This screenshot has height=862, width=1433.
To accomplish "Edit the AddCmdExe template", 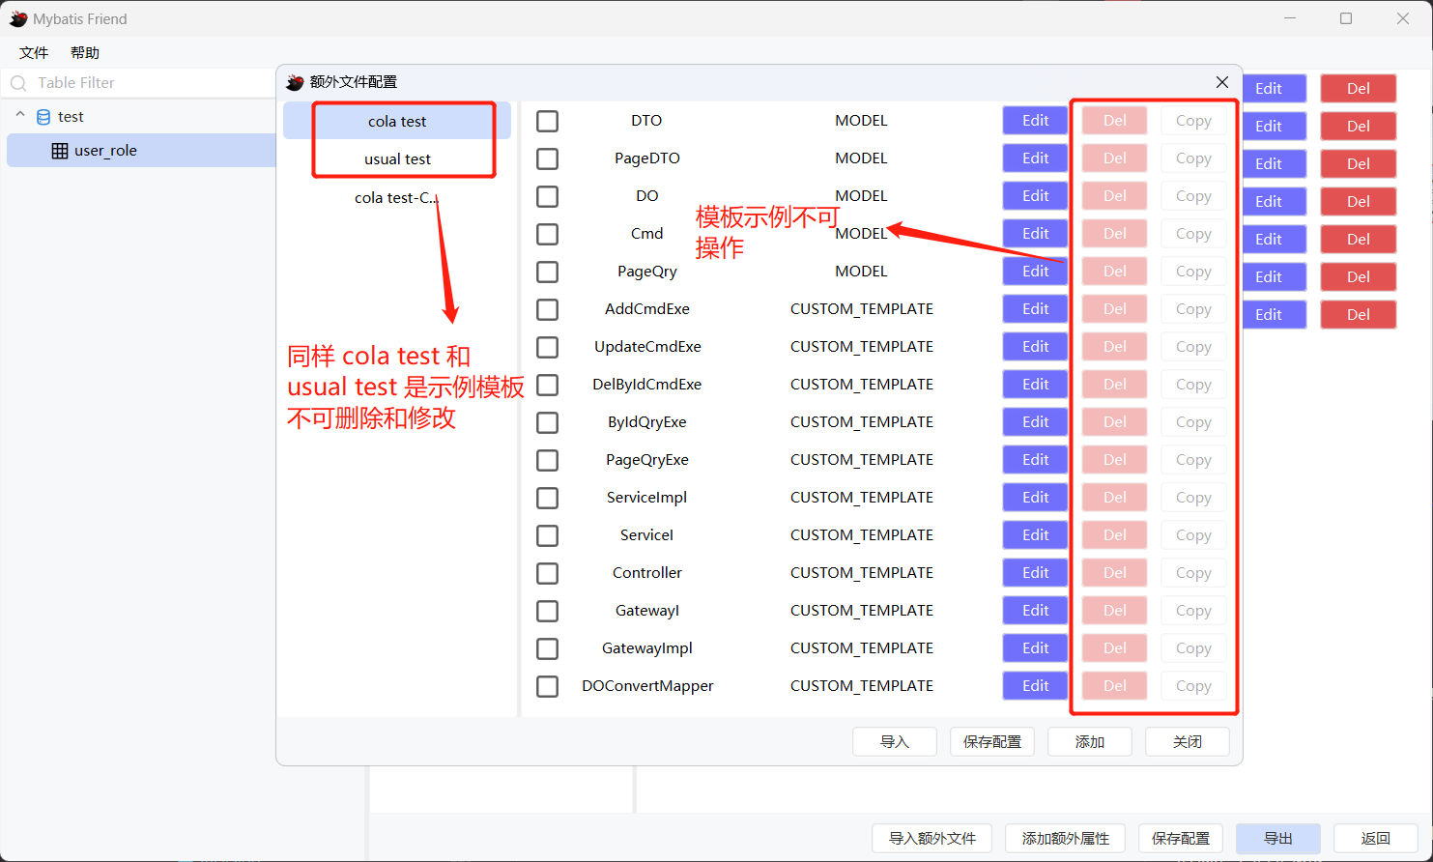I will [1035, 309].
